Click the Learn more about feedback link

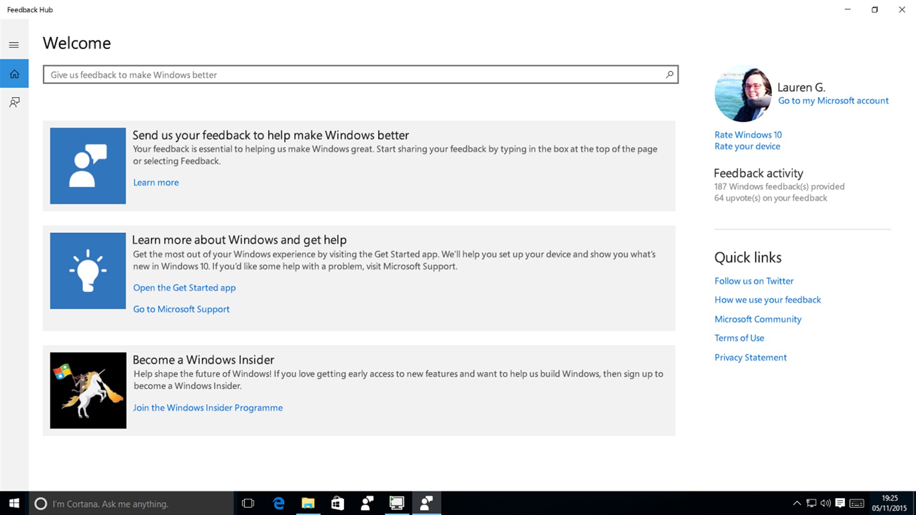tap(155, 182)
